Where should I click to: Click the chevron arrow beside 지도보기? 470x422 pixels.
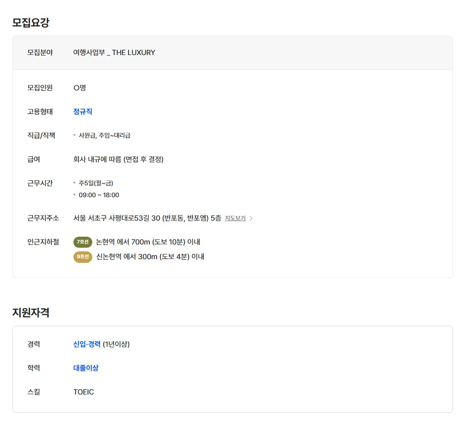click(251, 218)
